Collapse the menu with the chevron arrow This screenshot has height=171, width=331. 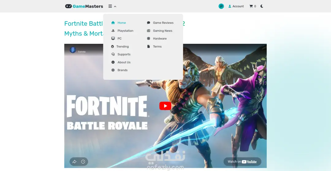coord(115,6)
